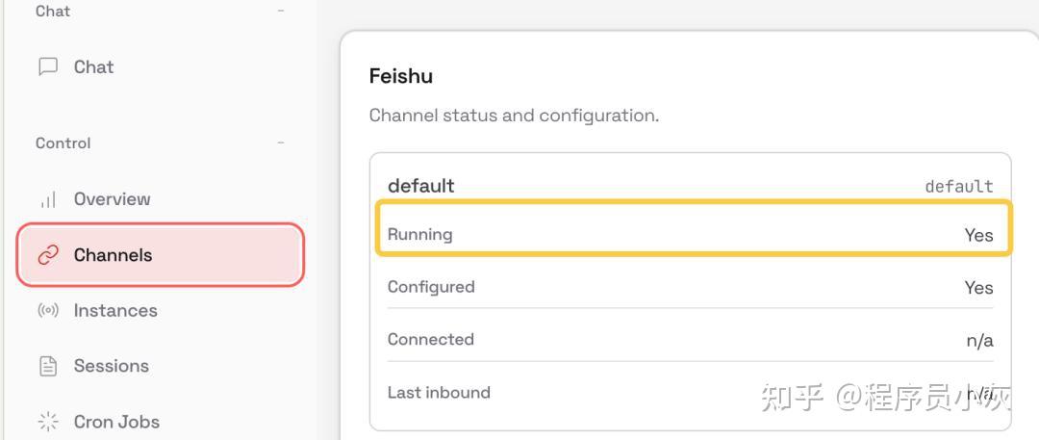Open the Instances label in sidebar

tap(115, 311)
